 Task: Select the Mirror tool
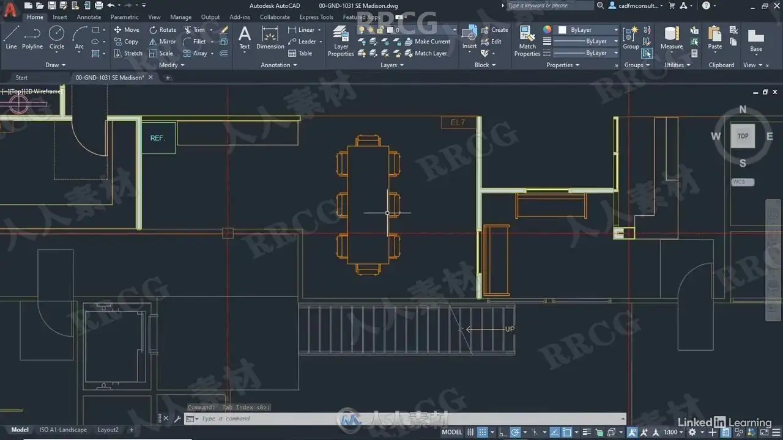(163, 42)
